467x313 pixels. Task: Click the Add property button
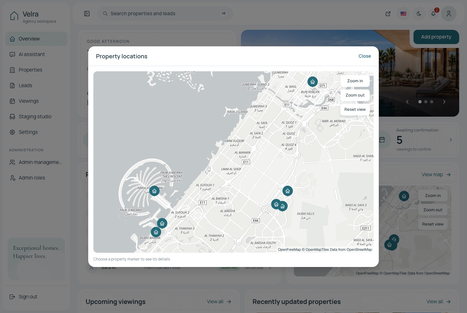tap(436, 37)
